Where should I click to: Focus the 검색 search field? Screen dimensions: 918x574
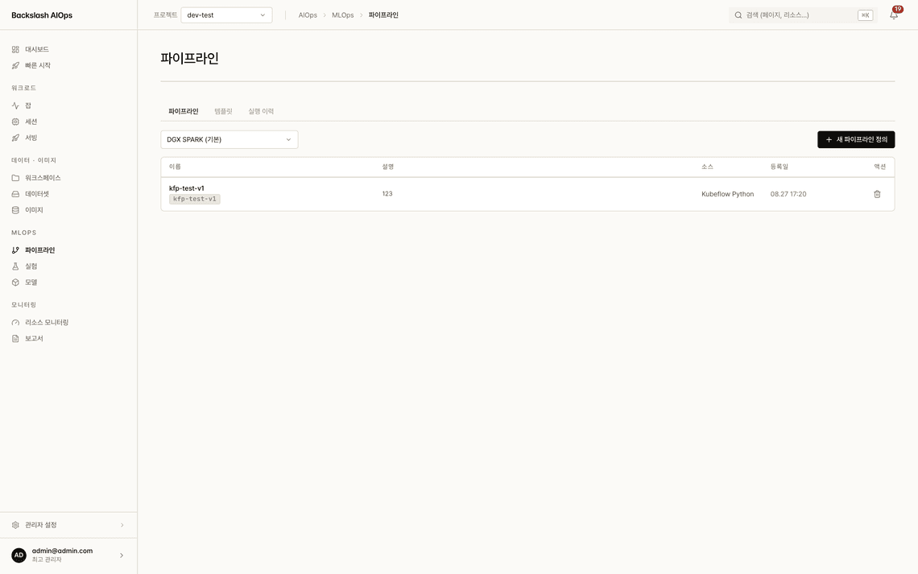click(803, 15)
